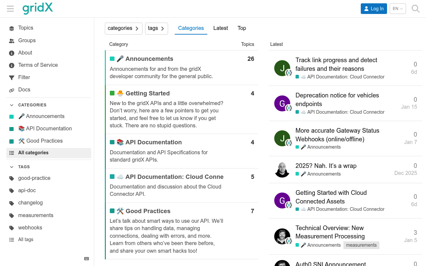The height and width of the screenshot is (266, 426).
Task: Switch to the Categories tab
Action: point(191,28)
